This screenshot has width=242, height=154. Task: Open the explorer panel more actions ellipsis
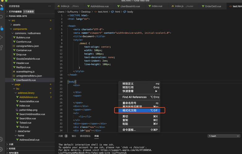coord(50,6)
